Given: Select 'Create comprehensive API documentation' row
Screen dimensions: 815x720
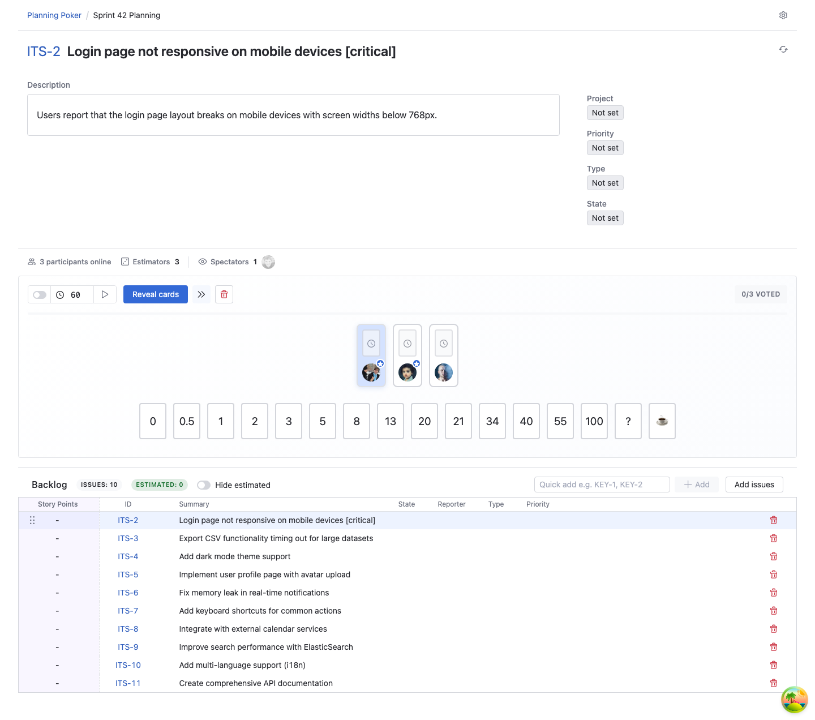Looking at the screenshot, I should (x=407, y=683).
